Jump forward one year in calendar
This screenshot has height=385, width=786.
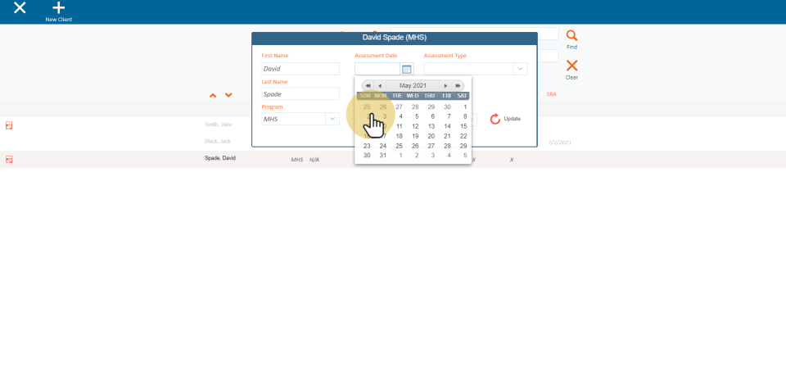click(x=458, y=85)
